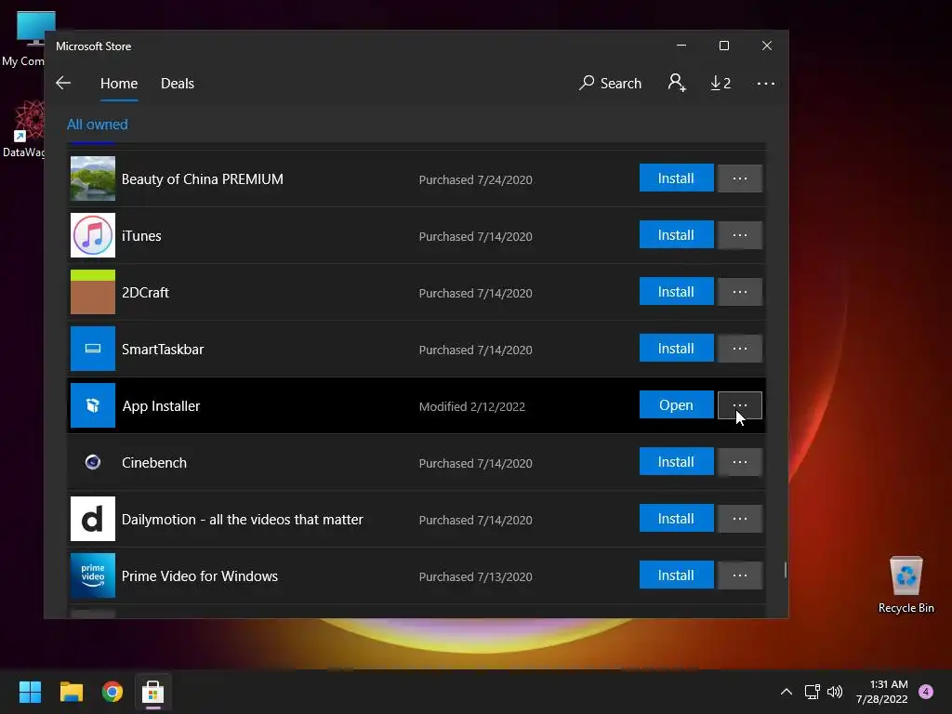Install SmartTaskbar
The width and height of the screenshot is (952, 714).
pyautogui.click(x=677, y=349)
